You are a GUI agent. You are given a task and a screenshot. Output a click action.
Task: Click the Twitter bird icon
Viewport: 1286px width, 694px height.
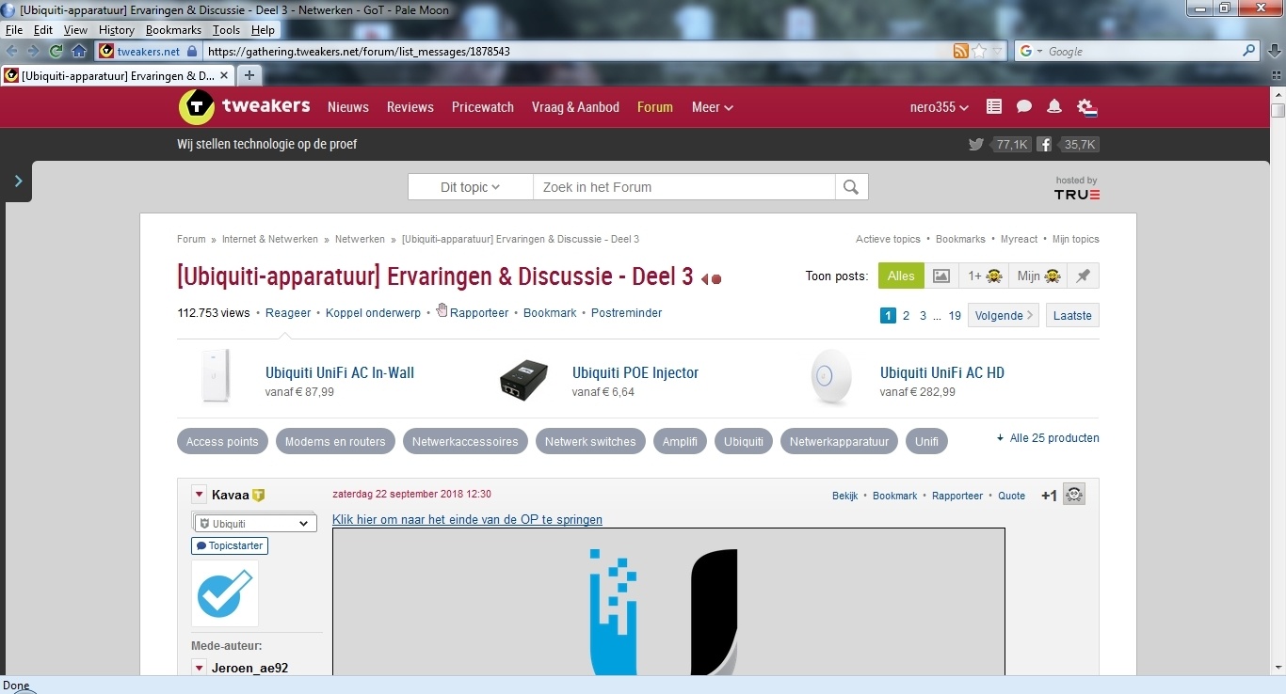976,145
